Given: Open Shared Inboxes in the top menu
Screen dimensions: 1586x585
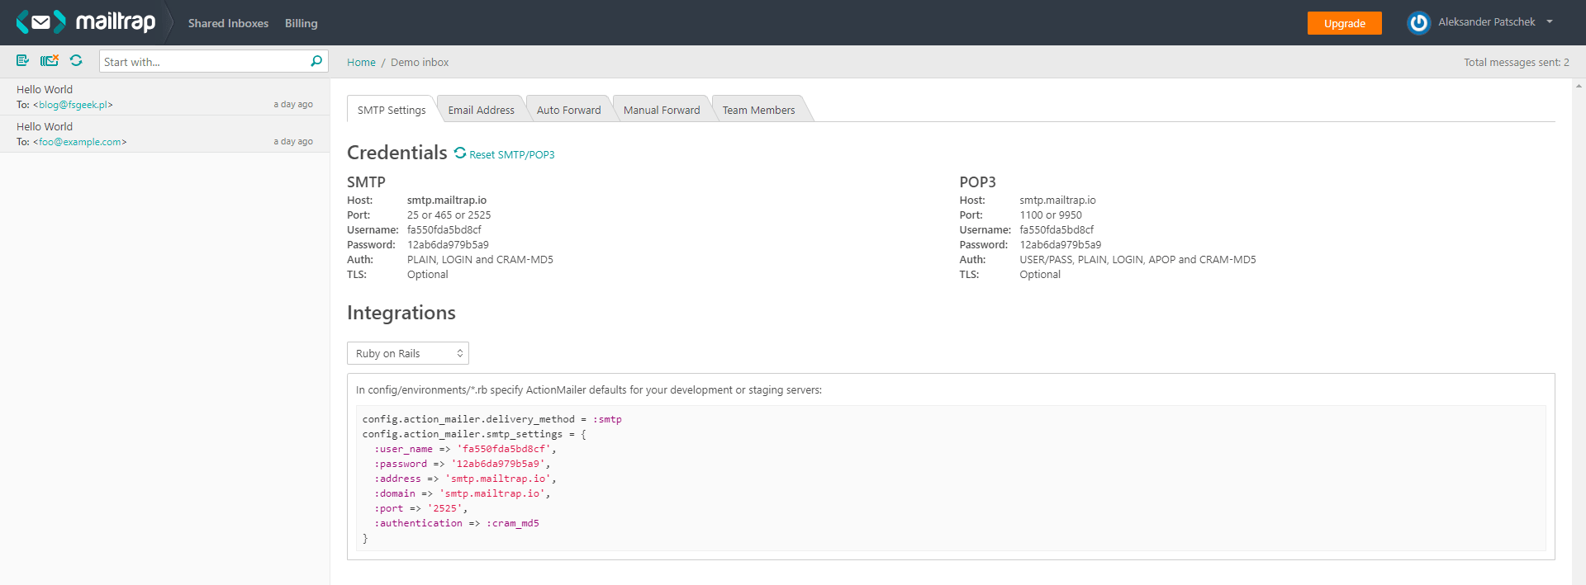Looking at the screenshot, I should tap(228, 23).
